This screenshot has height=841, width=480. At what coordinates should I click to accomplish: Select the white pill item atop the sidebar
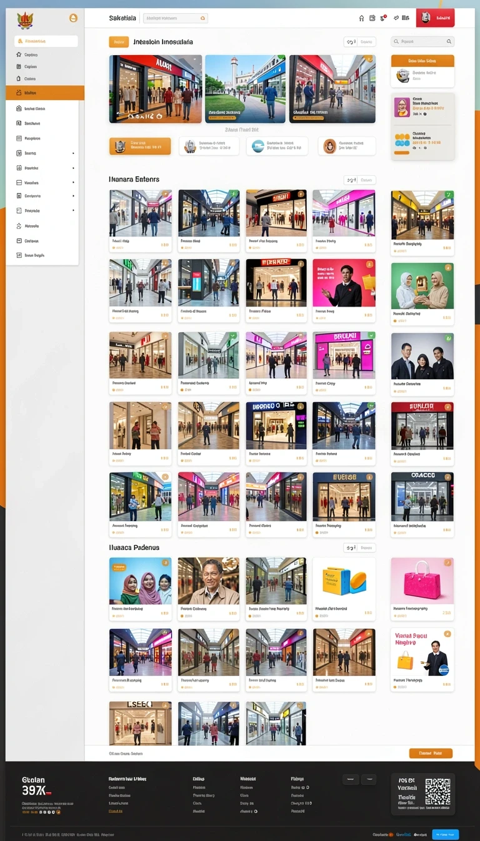(46, 41)
